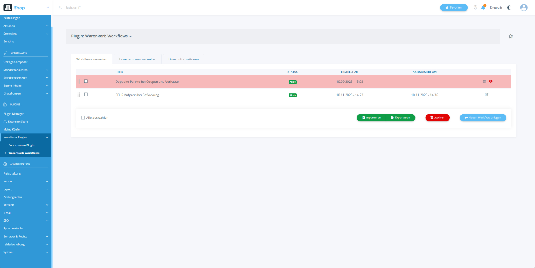Check the Alle auswählen checkbox
This screenshot has width=535, height=268.
(x=82, y=117)
